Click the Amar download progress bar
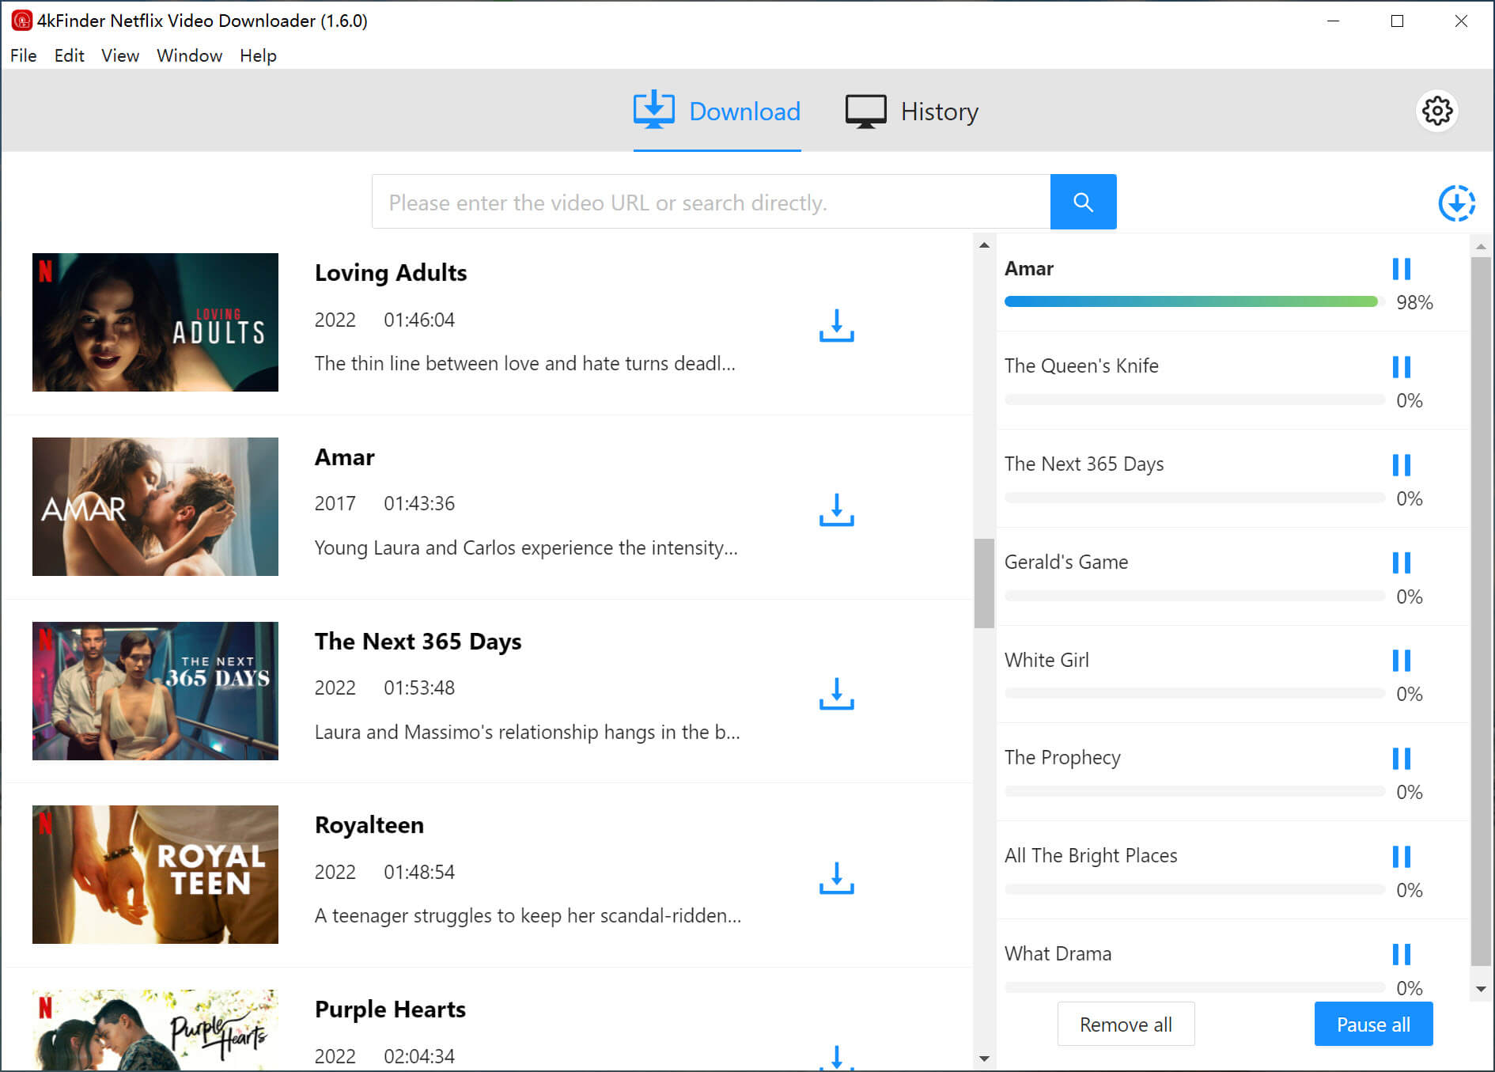 pos(1190,301)
